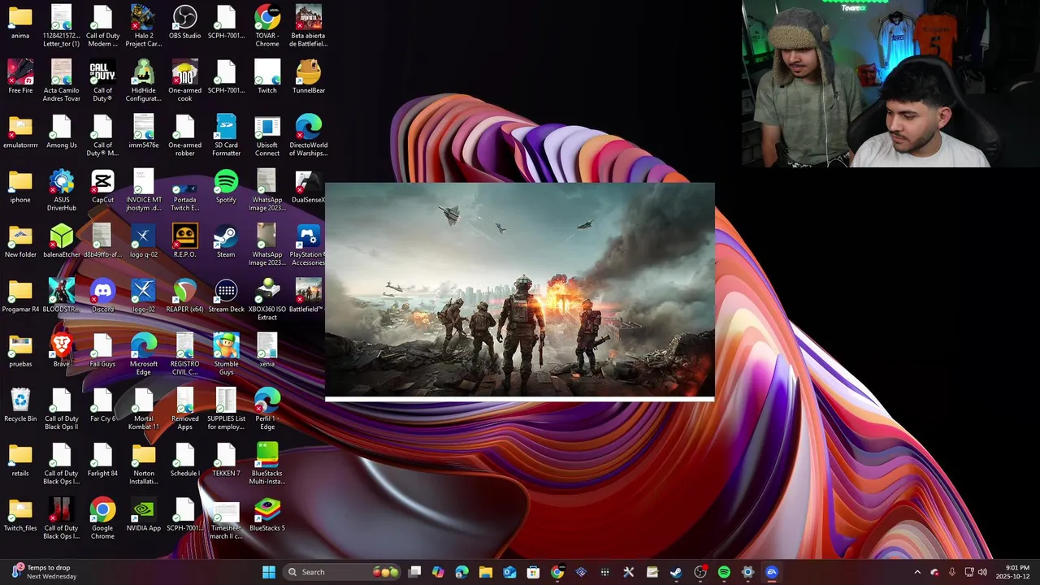Open the R.E.P.O. game icon
The image size is (1040, 585).
(184, 241)
